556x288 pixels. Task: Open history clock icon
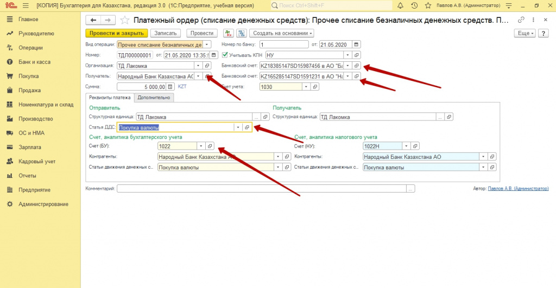(x=414, y=5)
